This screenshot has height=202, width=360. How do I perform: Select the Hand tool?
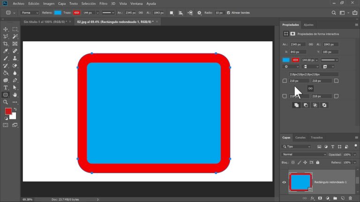pos(15,94)
